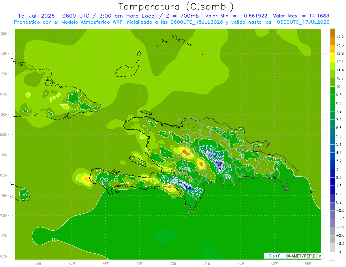Click the '21N' latitude axis label
This screenshot has width=346, height=267.
coord(5,74)
